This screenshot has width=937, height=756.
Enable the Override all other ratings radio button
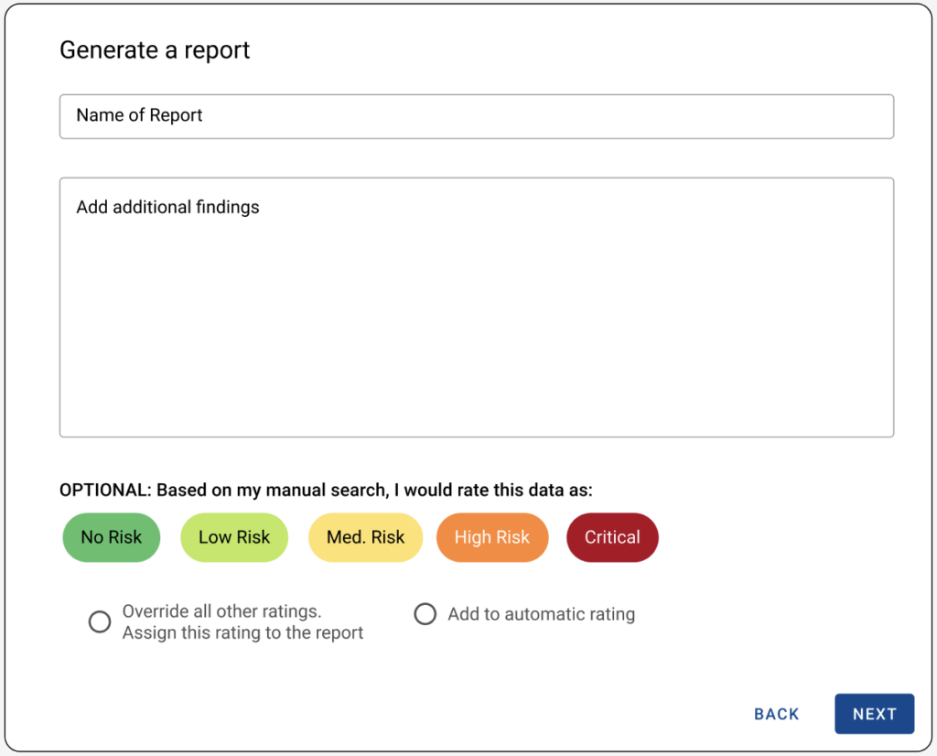[x=99, y=622]
